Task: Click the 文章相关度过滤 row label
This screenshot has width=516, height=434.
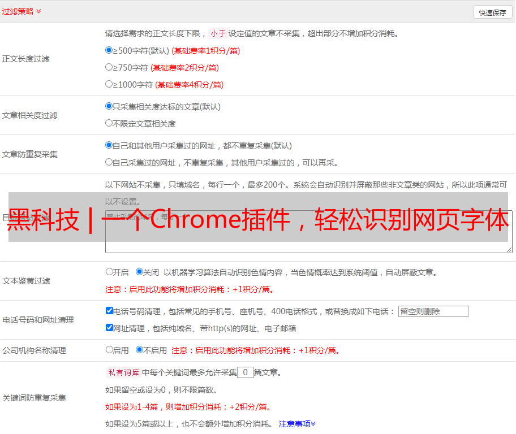Action: click(x=29, y=115)
